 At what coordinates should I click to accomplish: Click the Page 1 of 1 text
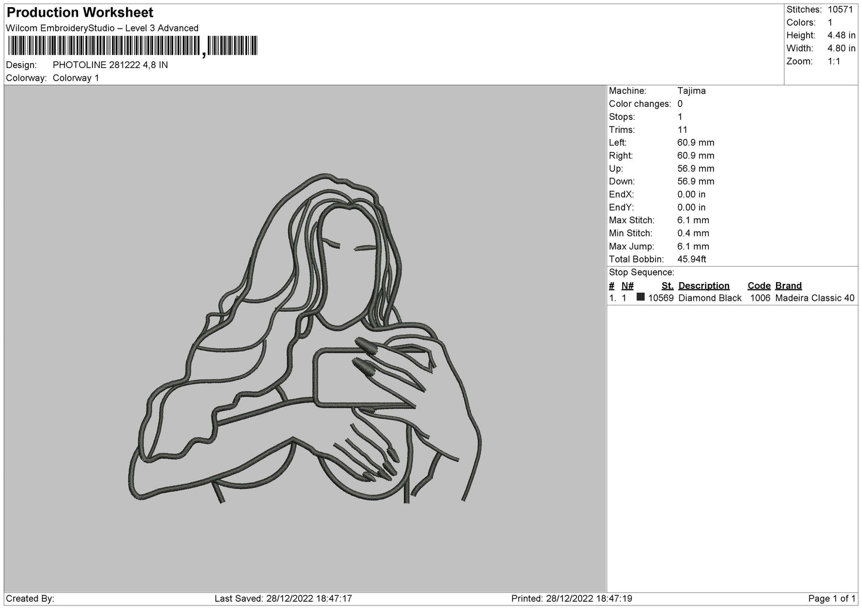[832, 599]
